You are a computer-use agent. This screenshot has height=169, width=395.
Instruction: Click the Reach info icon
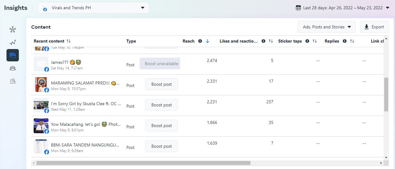(200, 41)
